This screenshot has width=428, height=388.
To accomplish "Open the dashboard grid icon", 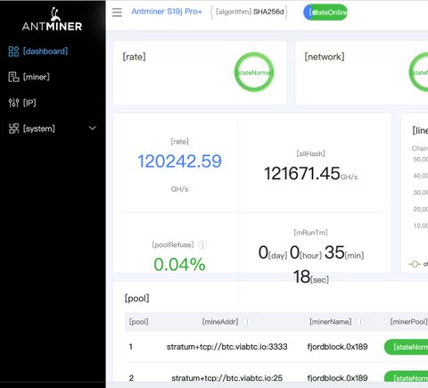I will click(13, 52).
